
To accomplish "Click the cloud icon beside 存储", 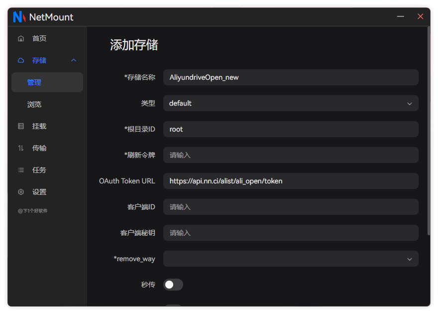I will (21, 60).
